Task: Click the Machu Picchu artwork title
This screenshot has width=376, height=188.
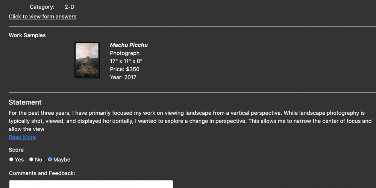Action: point(129,45)
